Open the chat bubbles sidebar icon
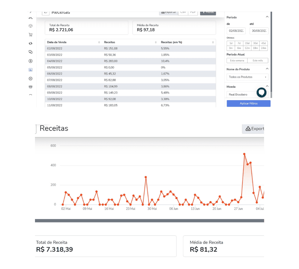The image size is (299, 269). [30, 52]
